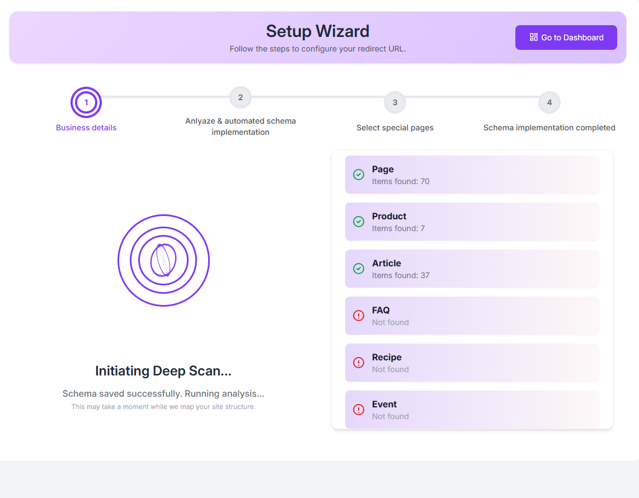Screen dimensions: 639x498
Task: Jump to step 3 circle
Action: [395, 102]
